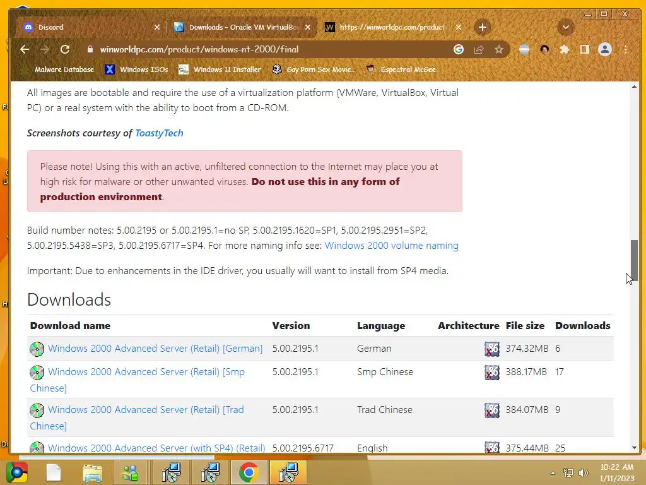Image resolution: width=646 pixels, height=485 pixels.
Task: Toggle the browser side panel
Action: (x=585, y=49)
